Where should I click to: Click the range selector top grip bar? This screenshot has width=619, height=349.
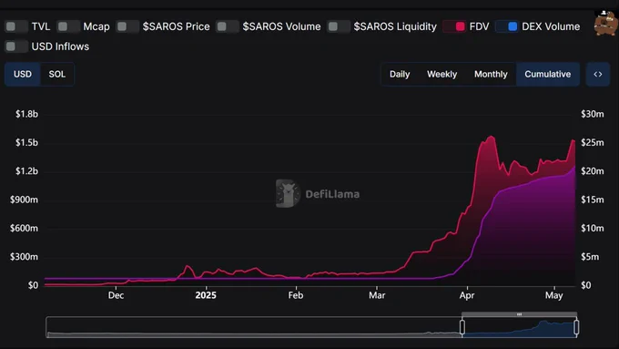[x=519, y=314]
